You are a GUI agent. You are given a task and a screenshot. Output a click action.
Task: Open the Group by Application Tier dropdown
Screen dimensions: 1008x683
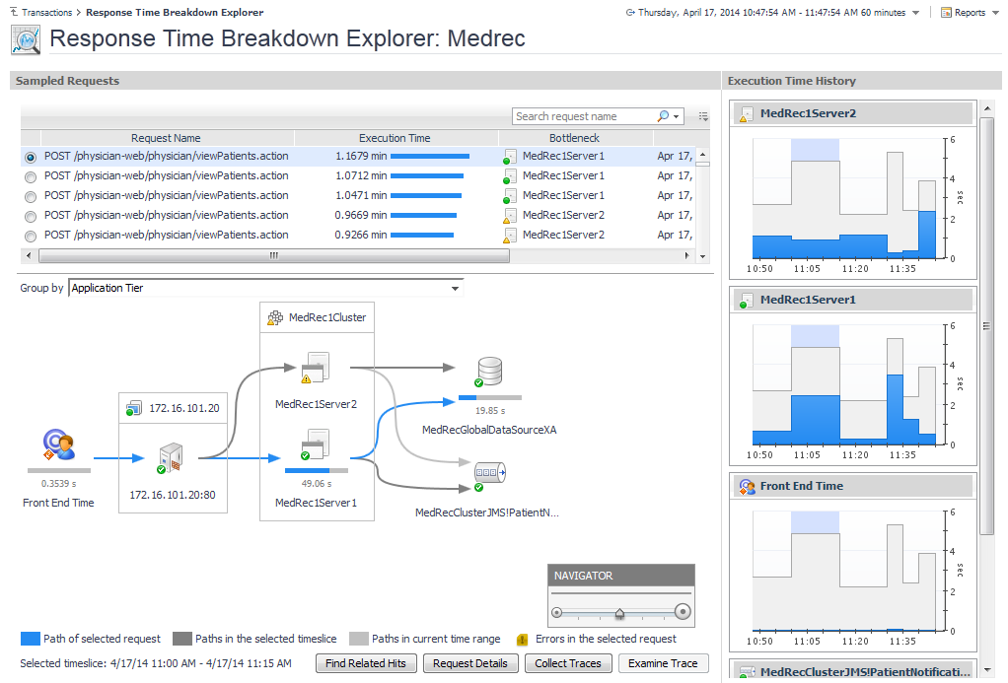455,289
